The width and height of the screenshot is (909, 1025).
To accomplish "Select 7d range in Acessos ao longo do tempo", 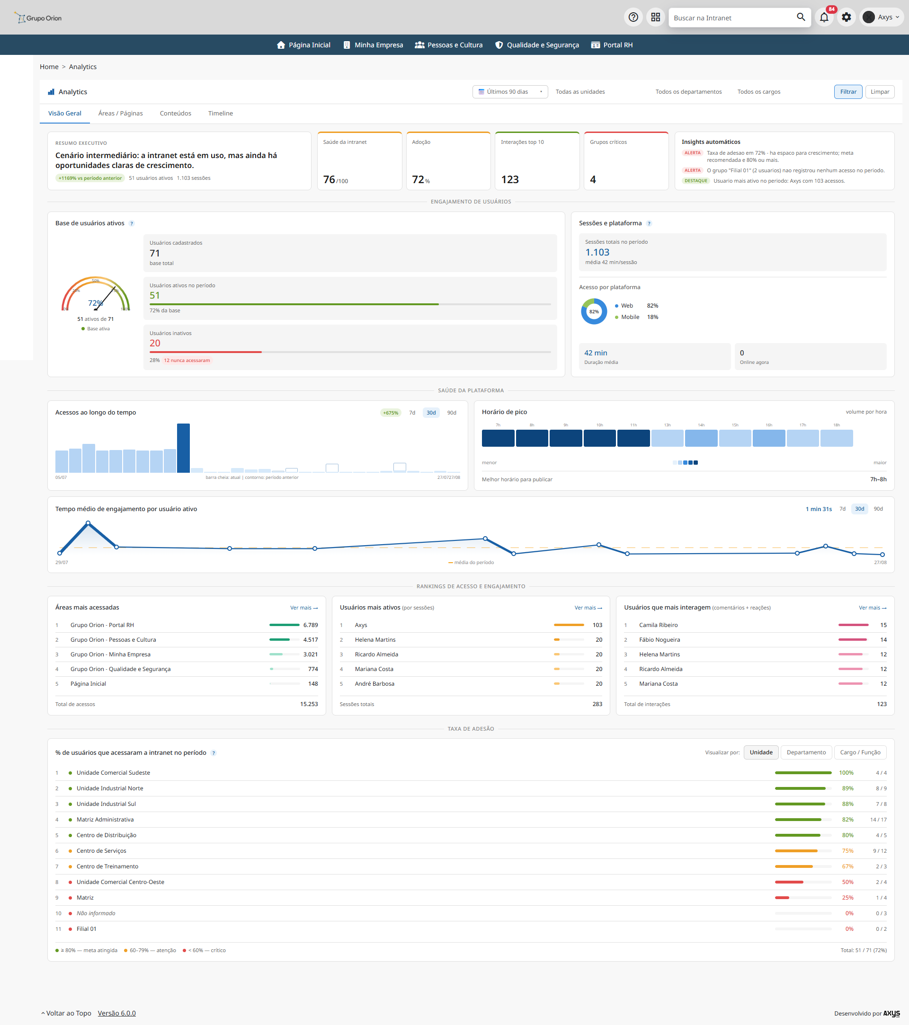I will (x=412, y=413).
